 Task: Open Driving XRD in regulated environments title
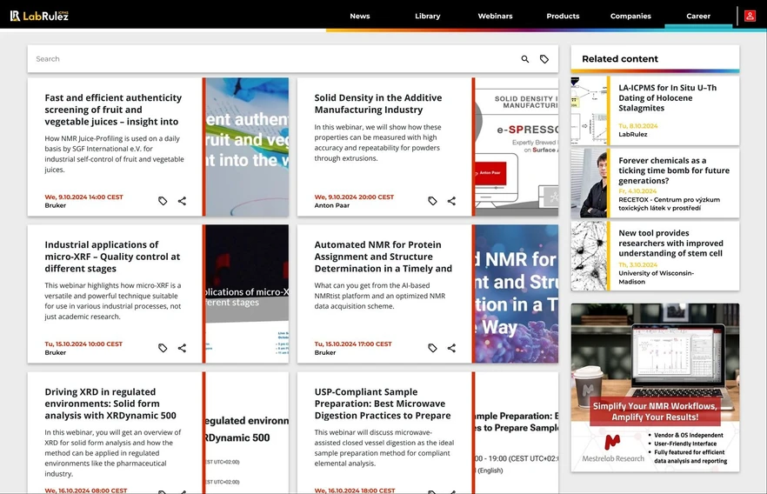coord(110,404)
